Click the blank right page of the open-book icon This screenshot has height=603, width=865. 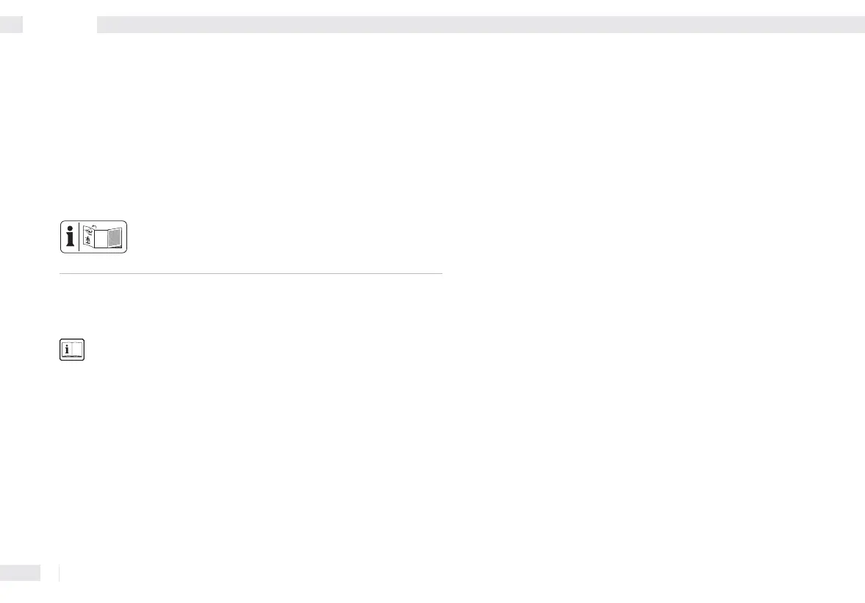(x=77, y=349)
